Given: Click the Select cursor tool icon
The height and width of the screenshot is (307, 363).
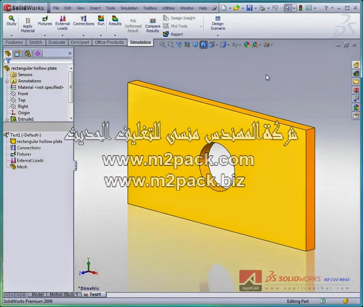Looking at the screenshot, I should (287, 8).
